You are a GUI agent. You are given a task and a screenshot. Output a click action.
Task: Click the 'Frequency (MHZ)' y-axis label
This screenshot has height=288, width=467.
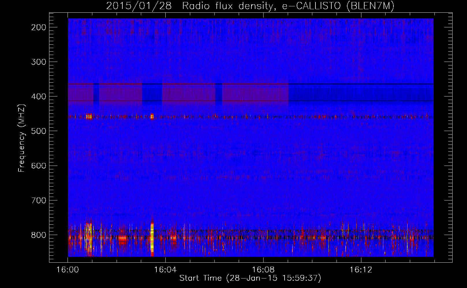coord(22,138)
